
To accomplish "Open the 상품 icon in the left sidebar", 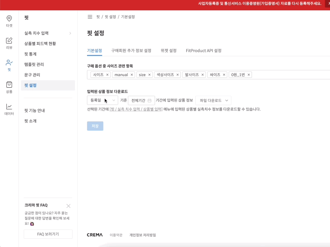I will [x=9, y=86].
